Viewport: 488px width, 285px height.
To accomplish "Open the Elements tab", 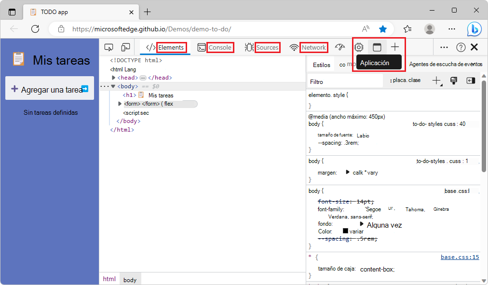I will (165, 47).
